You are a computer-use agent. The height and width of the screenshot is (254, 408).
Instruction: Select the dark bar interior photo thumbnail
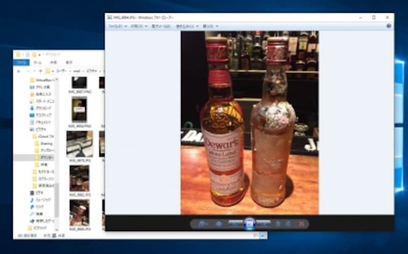(x=80, y=179)
